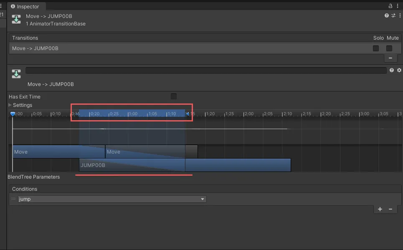Click the help icon beside the name field
403x250 pixels.
pyautogui.click(x=392, y=71)
